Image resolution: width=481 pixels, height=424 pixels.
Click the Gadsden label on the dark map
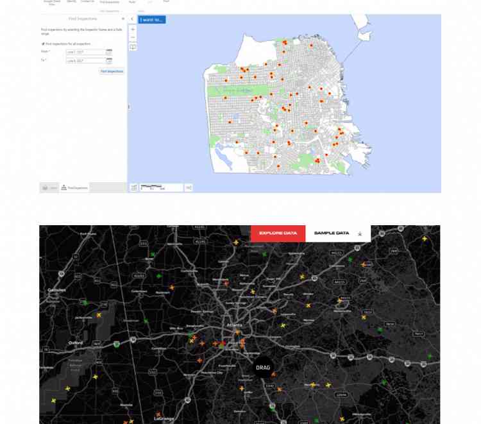(56, 290)
